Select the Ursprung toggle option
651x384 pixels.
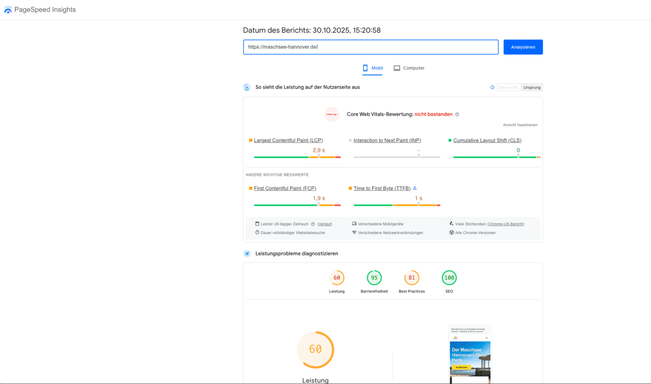click(x=531, y=87)
